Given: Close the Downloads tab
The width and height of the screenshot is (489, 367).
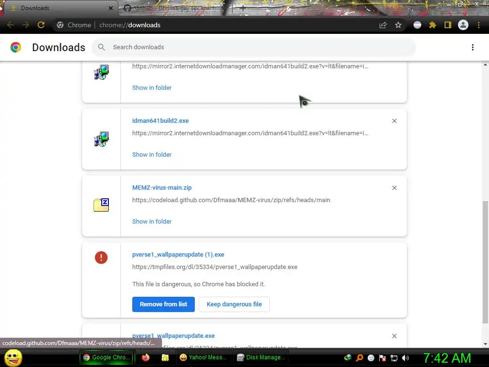Looking at the screenshot, I should (111, 8).
